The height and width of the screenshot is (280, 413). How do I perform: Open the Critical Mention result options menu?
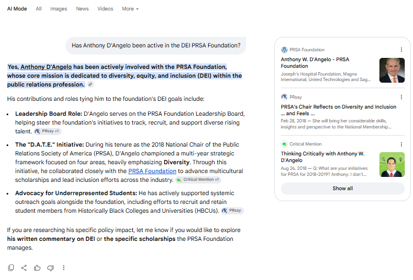pos(401,144)
